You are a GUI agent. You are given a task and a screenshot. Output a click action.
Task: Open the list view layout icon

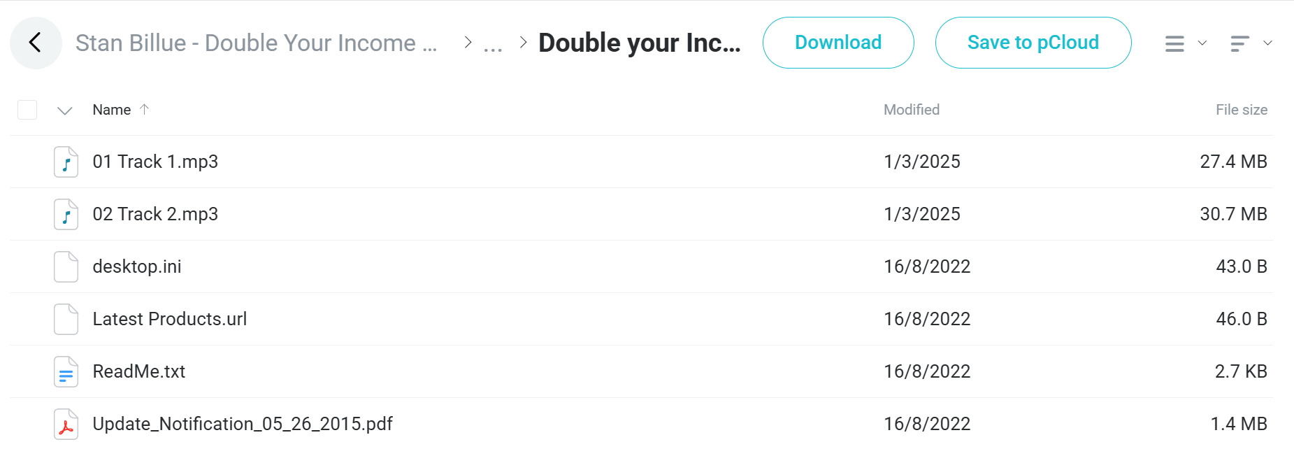pyautogui.click(x=1174, y=43)
